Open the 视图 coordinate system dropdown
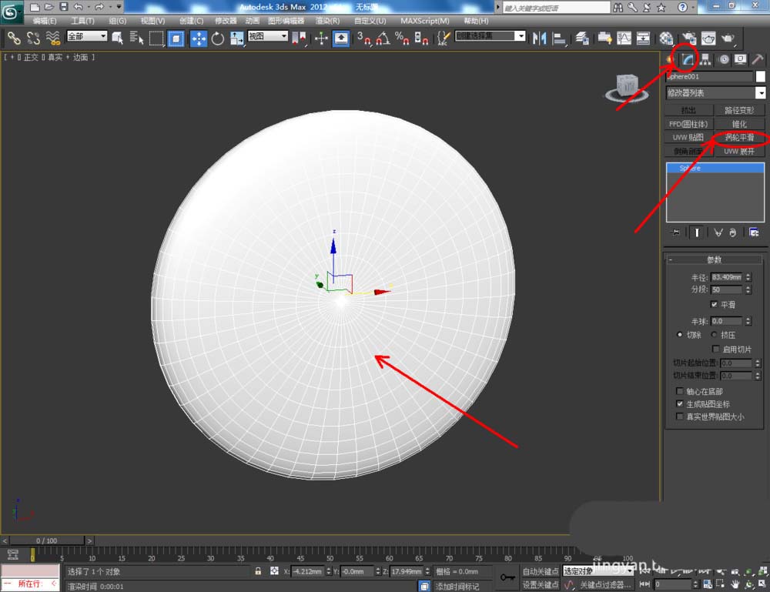Image resolution: width=770 pixels, height=592 pixels. tap(267, 36)
